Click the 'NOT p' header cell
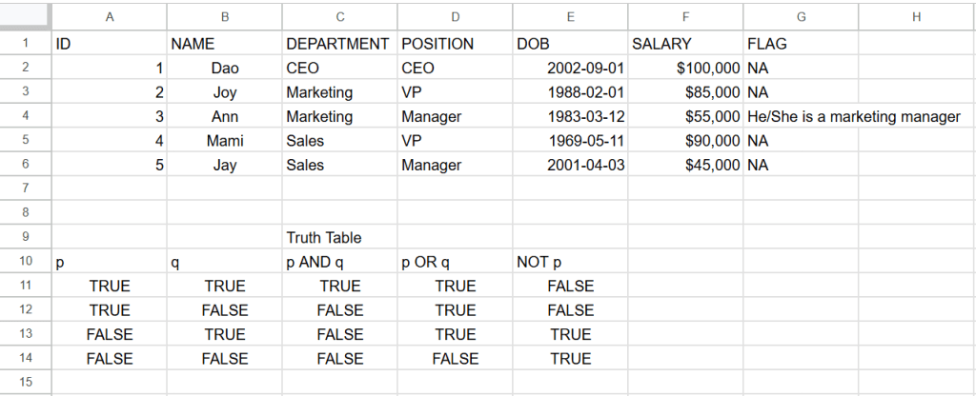Viewport: 976px width, 396px height. click(x=570, y=262)
